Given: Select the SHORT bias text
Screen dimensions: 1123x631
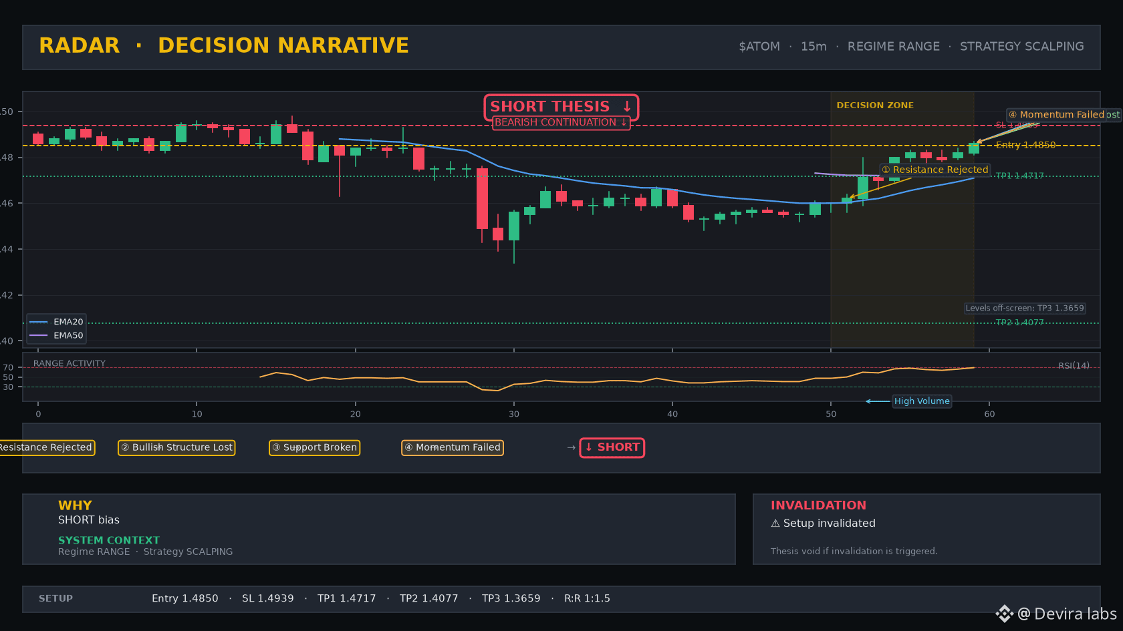Looking at the screenshot, I should click(x=89, y=520).
